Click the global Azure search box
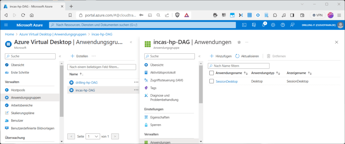 click(143, 25)
